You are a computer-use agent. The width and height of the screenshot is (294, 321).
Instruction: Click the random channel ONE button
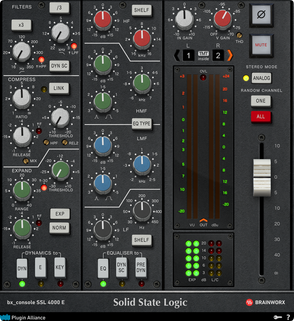(x=261, y=101)
